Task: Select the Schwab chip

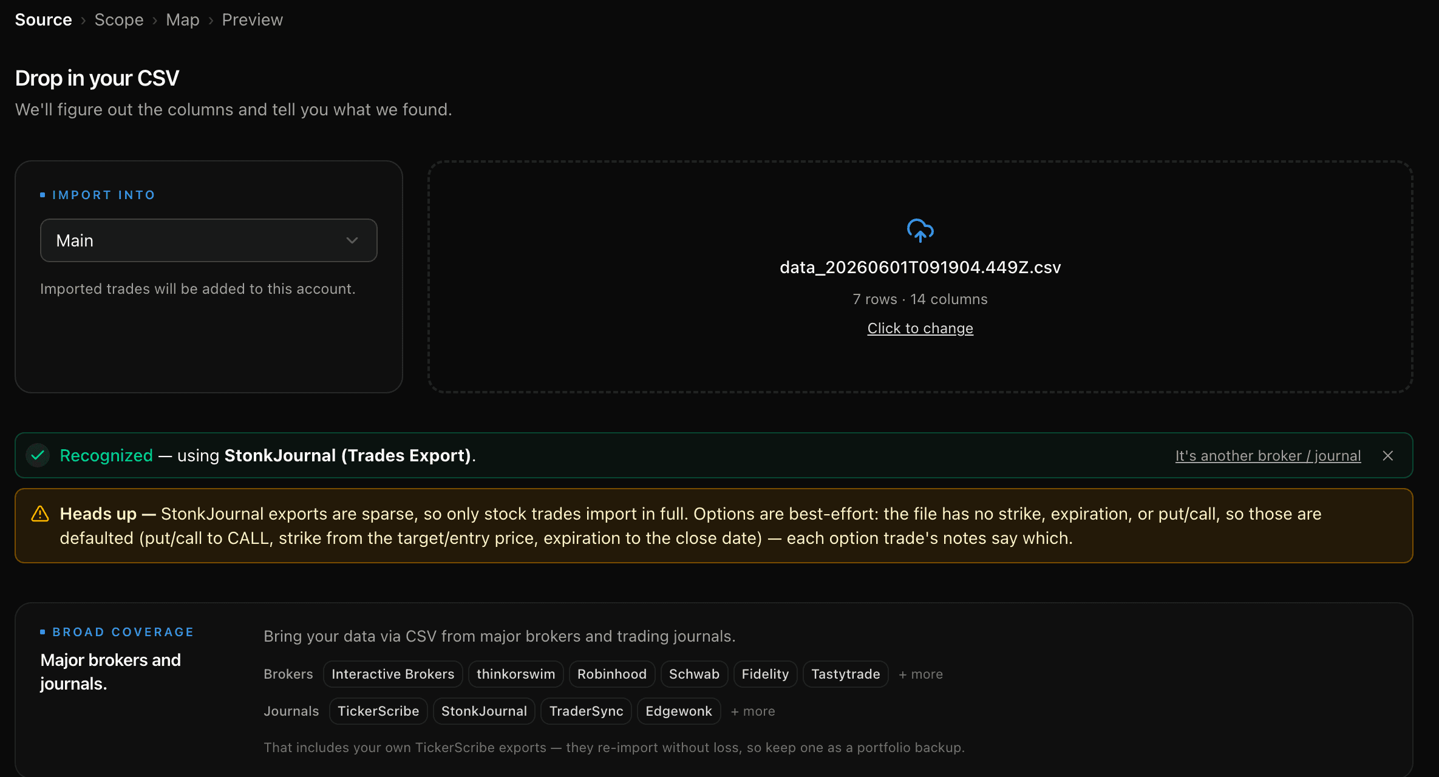Action: 694,674
